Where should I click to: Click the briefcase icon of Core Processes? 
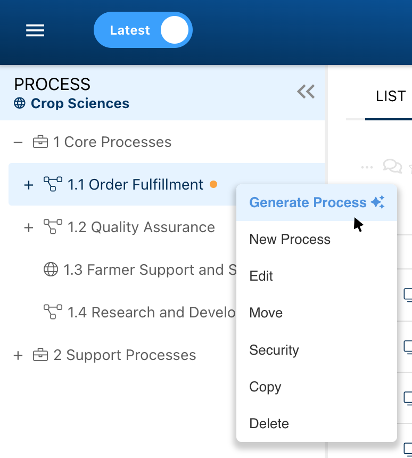coord(40,142)
